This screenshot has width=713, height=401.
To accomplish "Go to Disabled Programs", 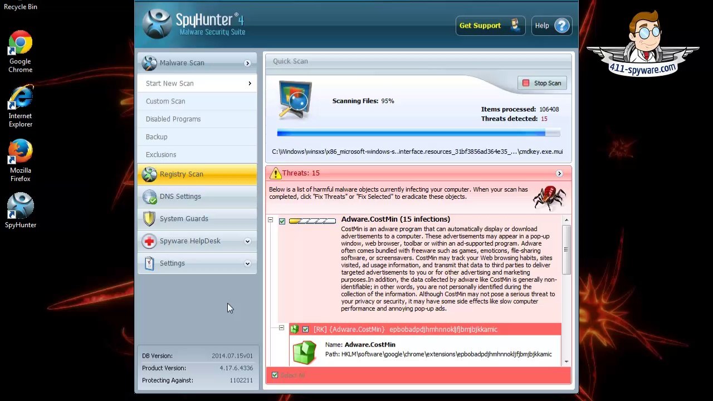I will click(x=197, y=119).
